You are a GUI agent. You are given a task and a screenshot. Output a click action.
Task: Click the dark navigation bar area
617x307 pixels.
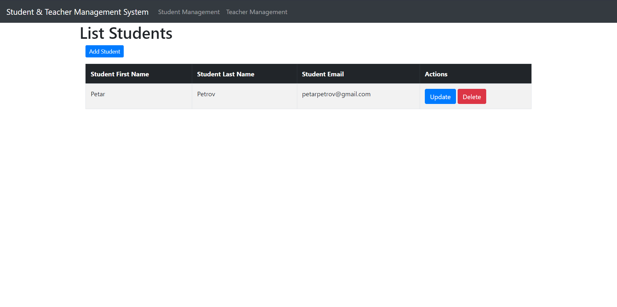[x=418, y=11]
